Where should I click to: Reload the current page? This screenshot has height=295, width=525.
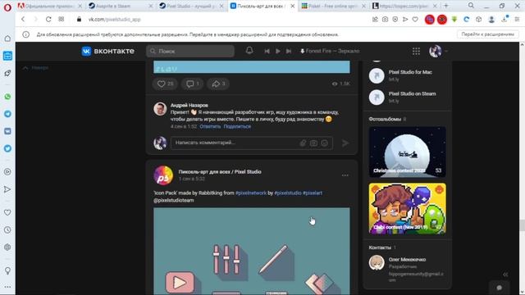click(x=48, y=20)
